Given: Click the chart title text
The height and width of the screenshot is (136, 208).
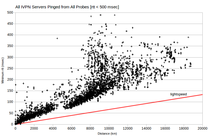Looking at the screenshot, I should click(x=67, y=7).
